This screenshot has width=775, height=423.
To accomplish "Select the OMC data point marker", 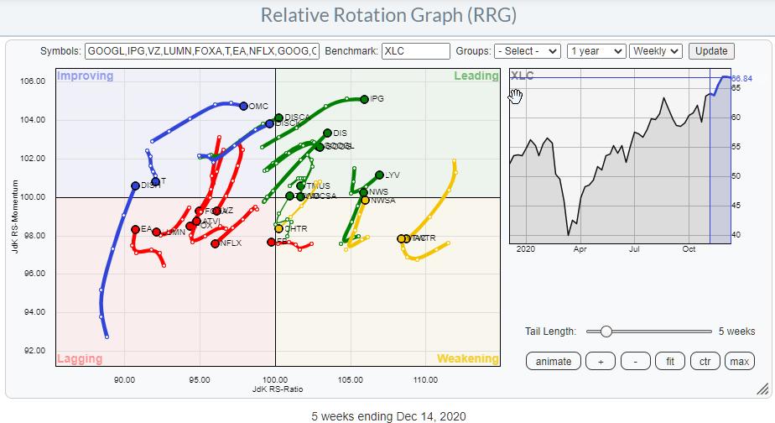I will tap(243, 107).
